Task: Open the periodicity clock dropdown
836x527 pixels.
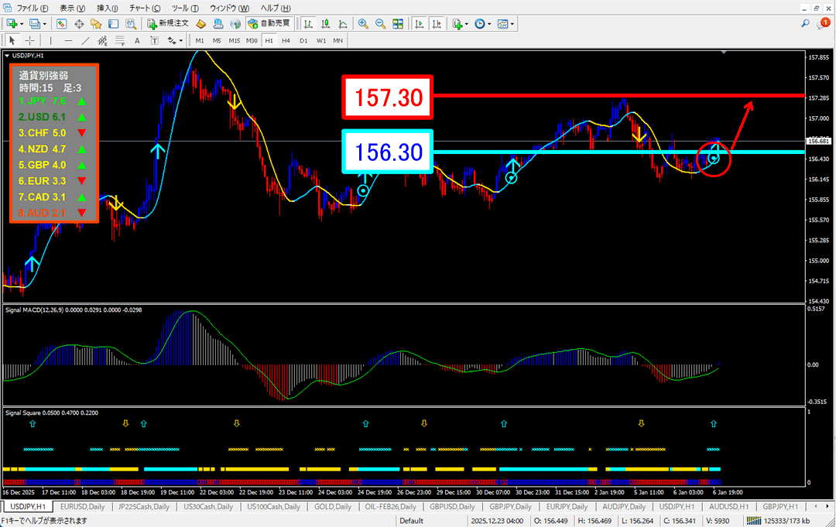Action: tap(489, 24)
